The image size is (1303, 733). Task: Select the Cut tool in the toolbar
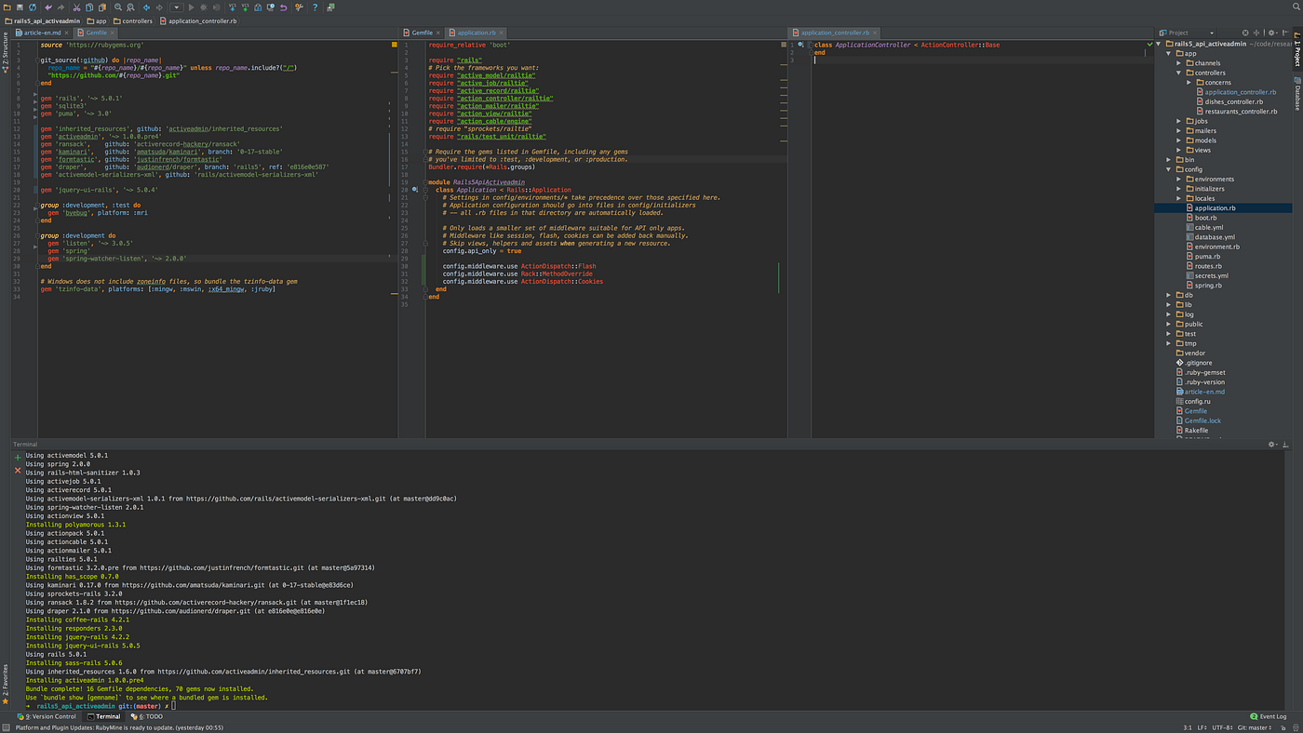click(75, 6)
